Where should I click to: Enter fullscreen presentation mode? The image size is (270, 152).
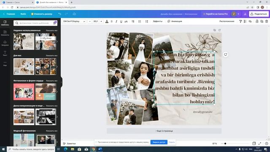click(260, 144)
